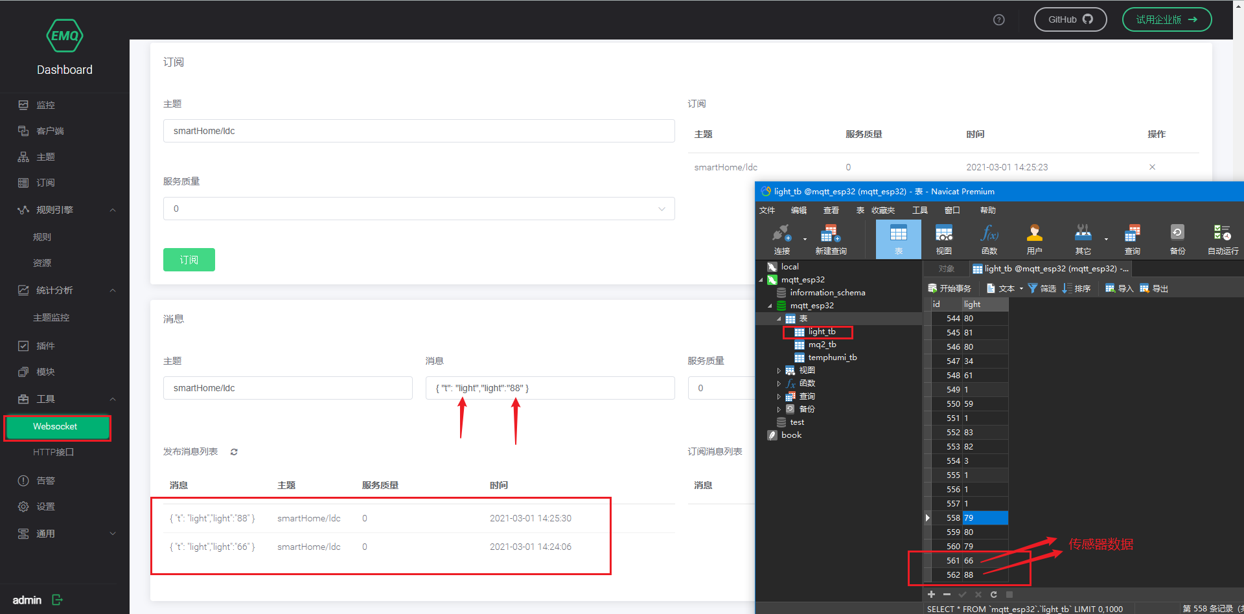Click the Navicat 其它 toolbar icon

coord(1083,239)
